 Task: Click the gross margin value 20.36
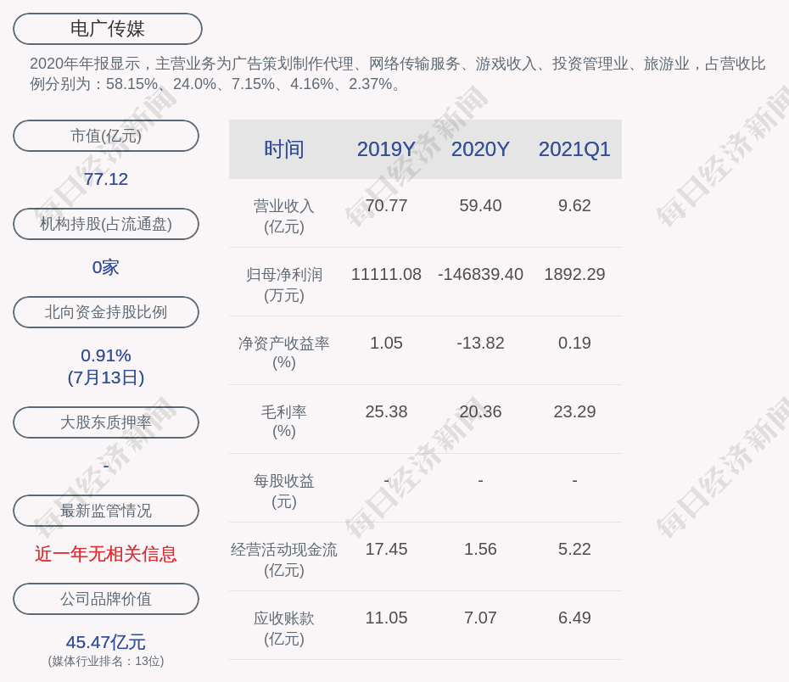pyautogui.click(x=480, y=412)
